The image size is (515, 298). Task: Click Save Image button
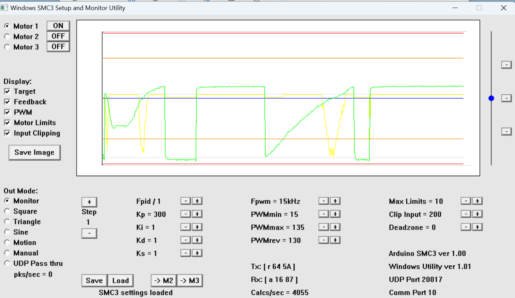click(x=34, y=152)
